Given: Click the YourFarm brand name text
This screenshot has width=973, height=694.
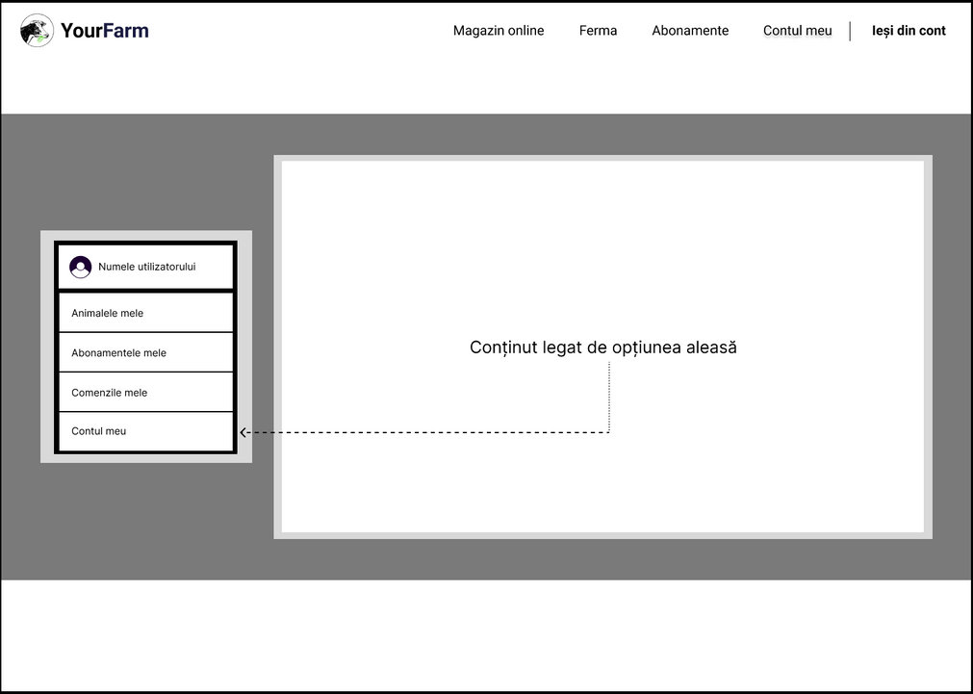Looking at the screenshot, I should (x=104, y=31).
